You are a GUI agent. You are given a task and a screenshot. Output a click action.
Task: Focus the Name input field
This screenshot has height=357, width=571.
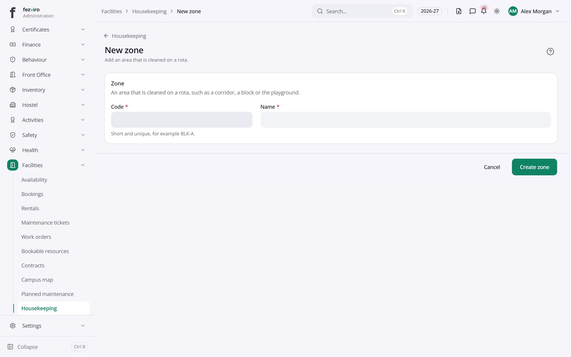click(406, 120)
